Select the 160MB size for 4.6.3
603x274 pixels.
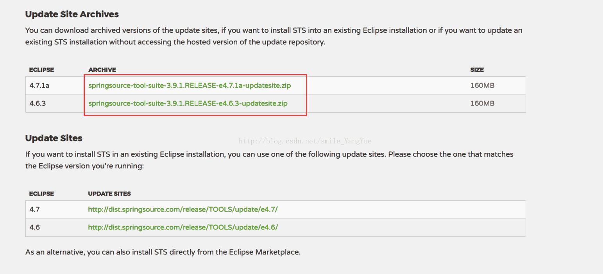(482, 103)
